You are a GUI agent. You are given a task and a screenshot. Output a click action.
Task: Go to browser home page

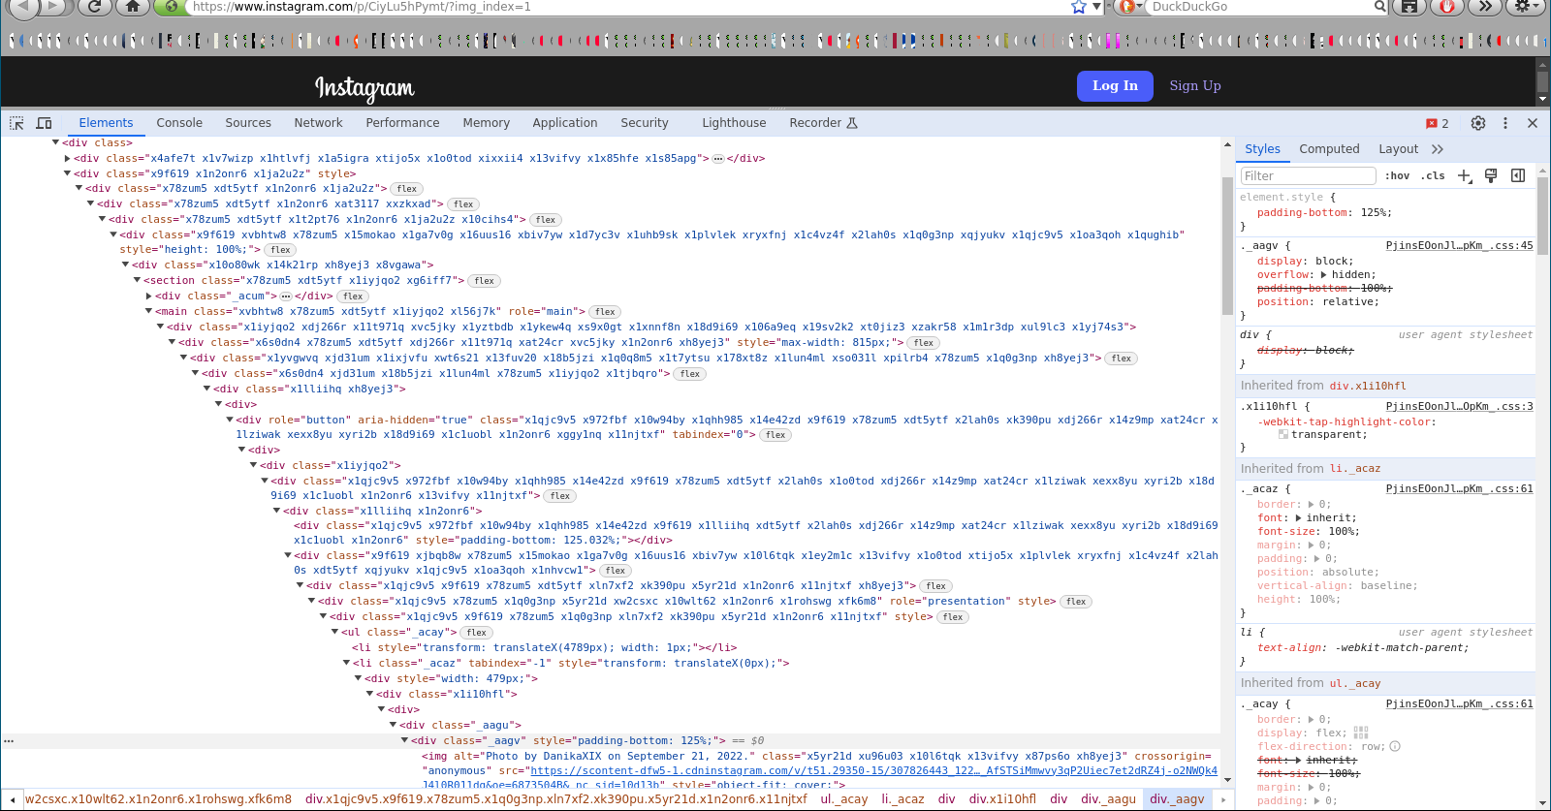(x=133, y=7)
